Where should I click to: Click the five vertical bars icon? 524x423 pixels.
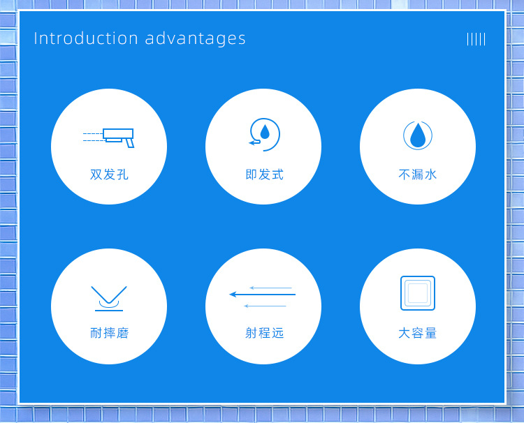pos(476,39)
